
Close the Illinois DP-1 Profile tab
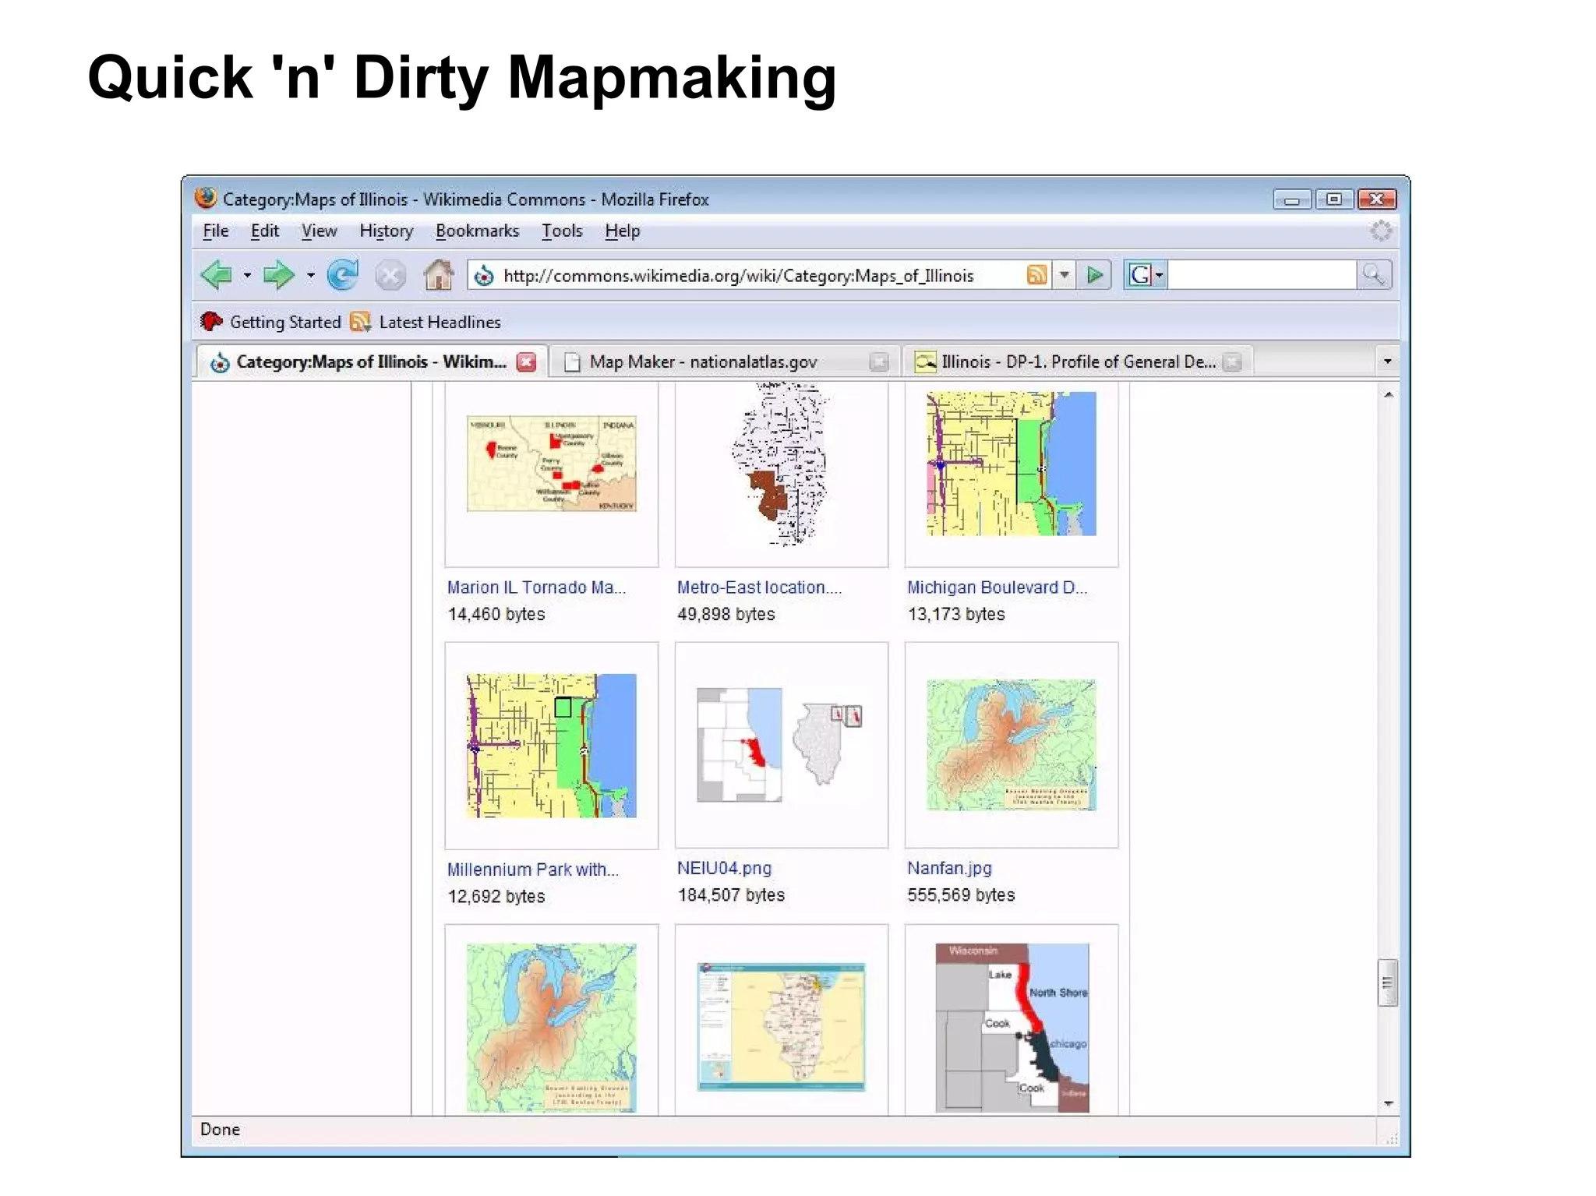click(1232, 362)
